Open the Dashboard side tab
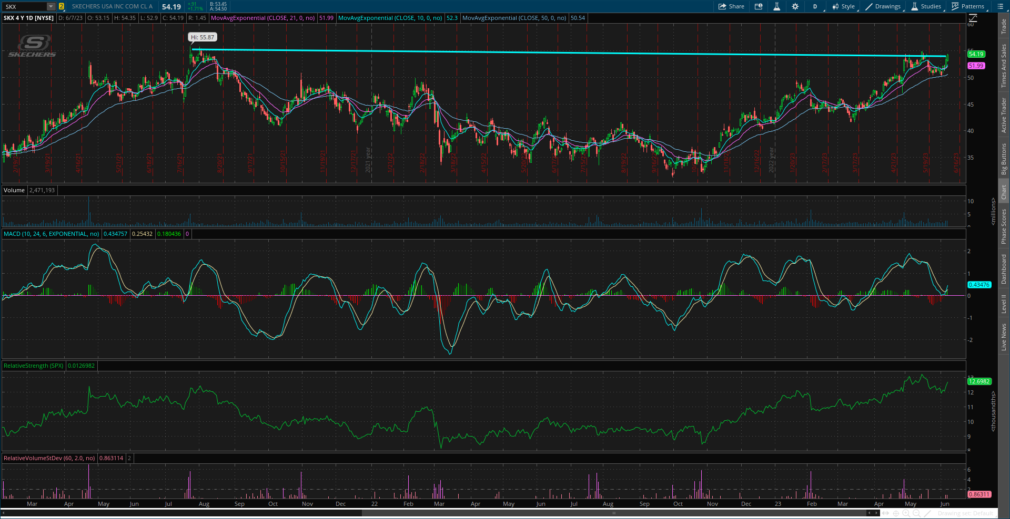 pos(1004,269)
